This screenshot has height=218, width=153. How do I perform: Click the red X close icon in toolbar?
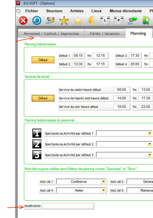coord(23,20)
